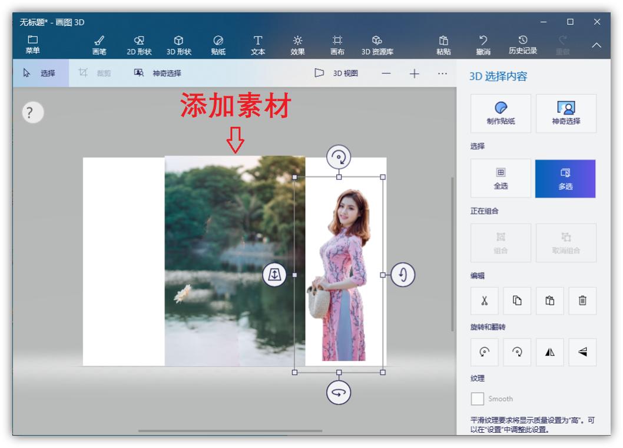Click the 制作贴纸 make sticker button
This screenshot has height=448, width=623.
[501, 114]
